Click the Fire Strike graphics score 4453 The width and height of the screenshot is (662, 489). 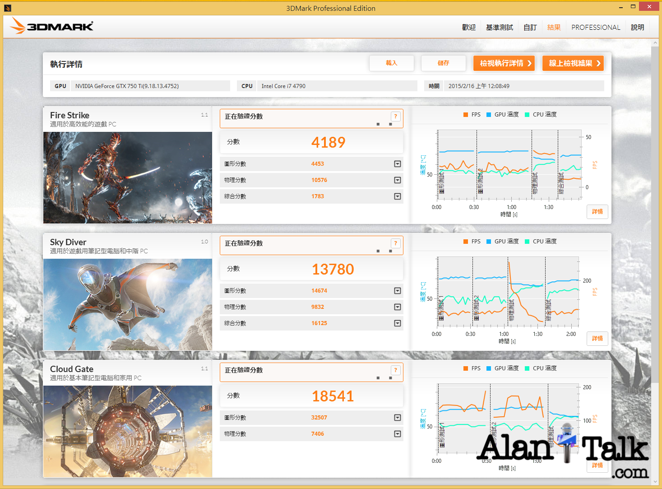tap(318, 164)
